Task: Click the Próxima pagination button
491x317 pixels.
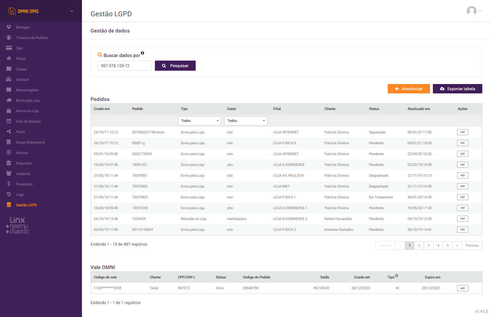Action: (472, 246)
